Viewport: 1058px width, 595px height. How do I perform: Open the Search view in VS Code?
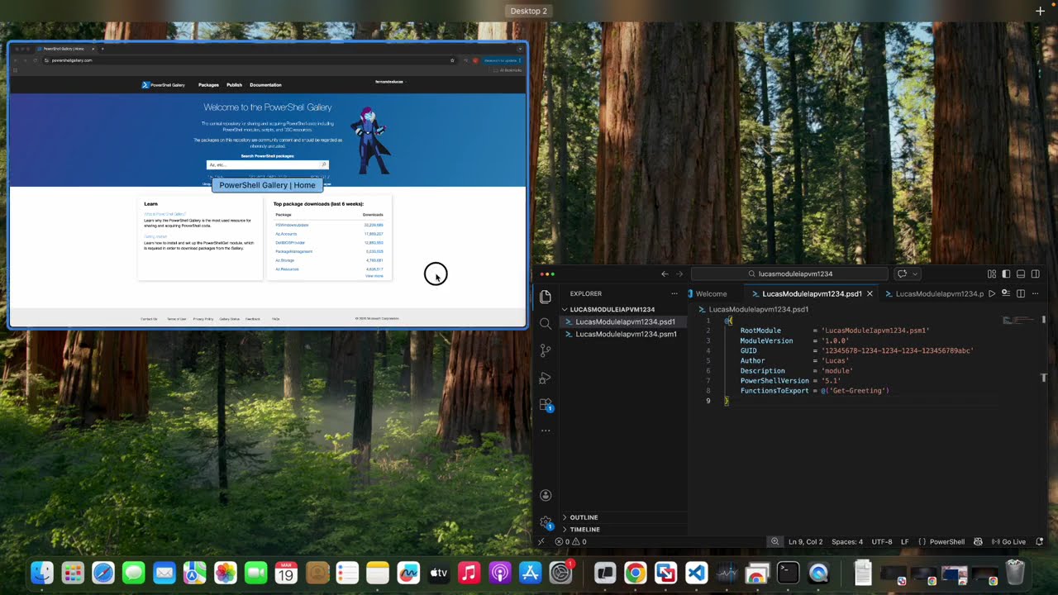[546, 324]
